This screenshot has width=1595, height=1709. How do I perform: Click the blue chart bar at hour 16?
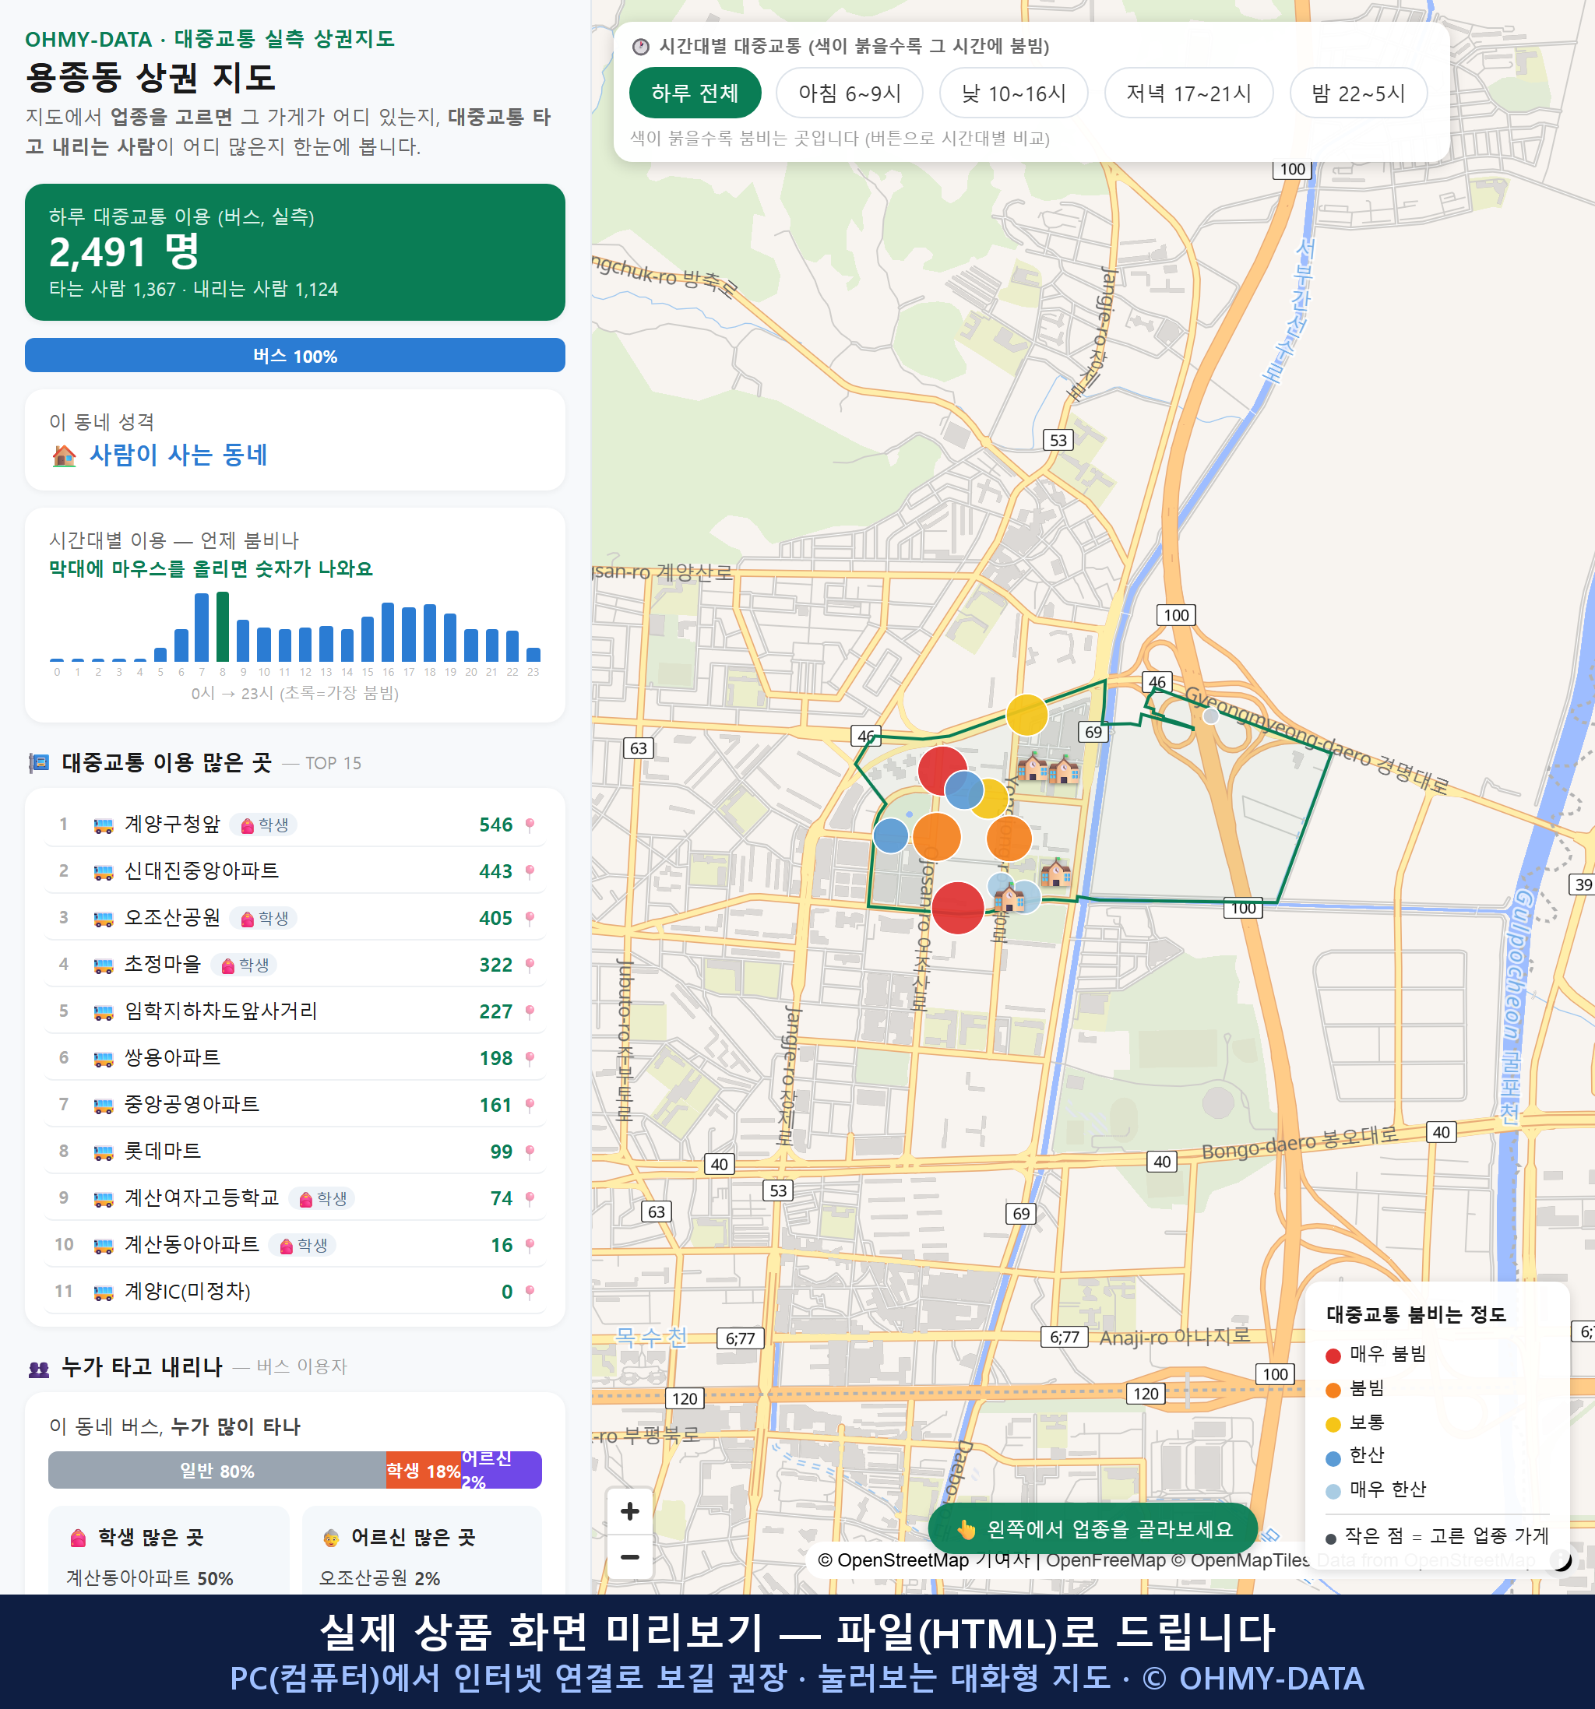click(x=388, y=632)
